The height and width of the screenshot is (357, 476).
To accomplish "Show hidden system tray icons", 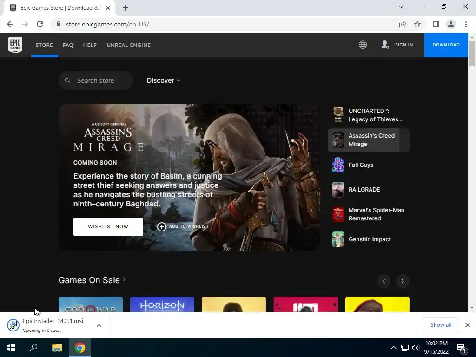I will [393, 348].
